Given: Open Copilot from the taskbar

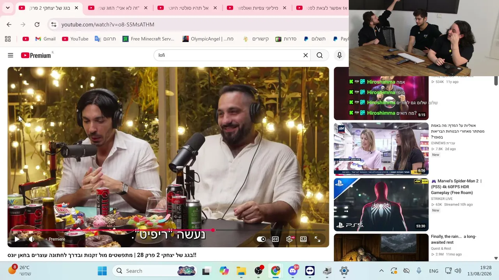Looking at the screenshot, I should (224, 271).
